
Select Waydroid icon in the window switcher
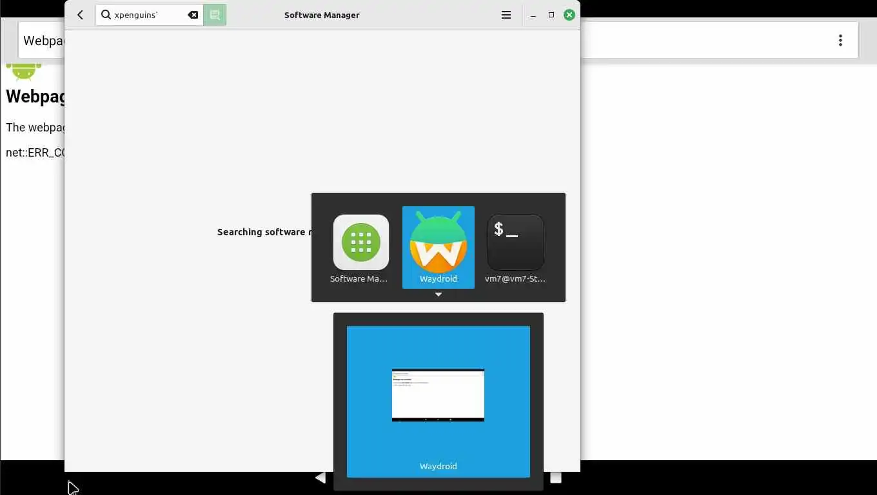click(438, 247)
